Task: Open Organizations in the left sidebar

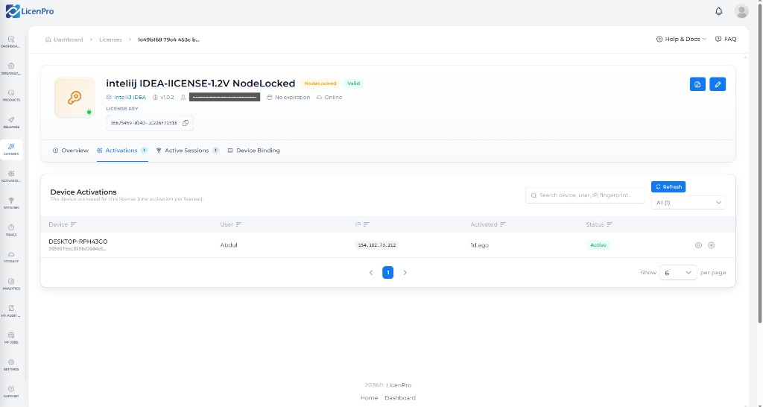Action: (11, 69)
